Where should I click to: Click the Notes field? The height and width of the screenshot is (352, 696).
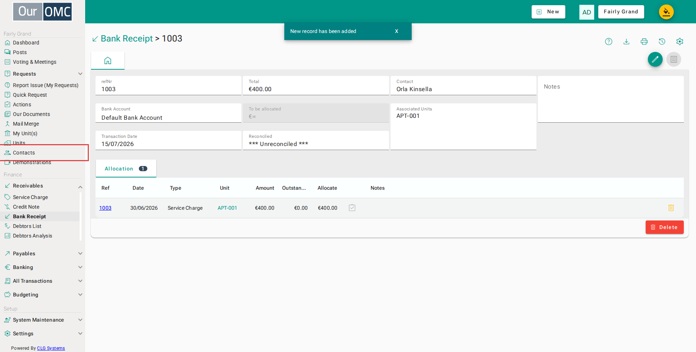point(611,99)
